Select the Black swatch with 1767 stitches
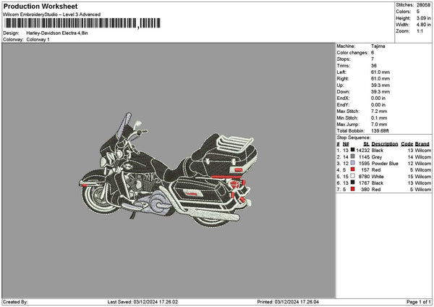 coord(353,182)
